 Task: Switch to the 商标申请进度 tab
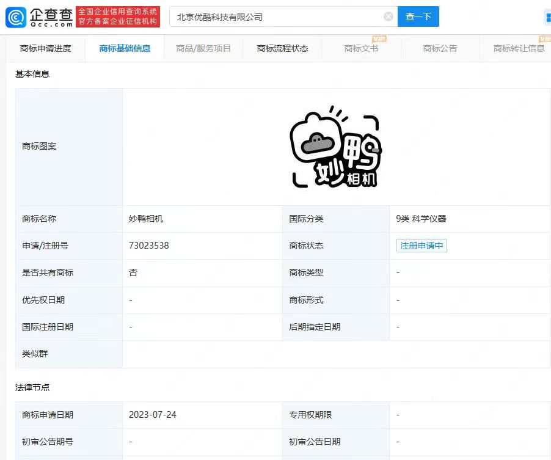point(45,48)
